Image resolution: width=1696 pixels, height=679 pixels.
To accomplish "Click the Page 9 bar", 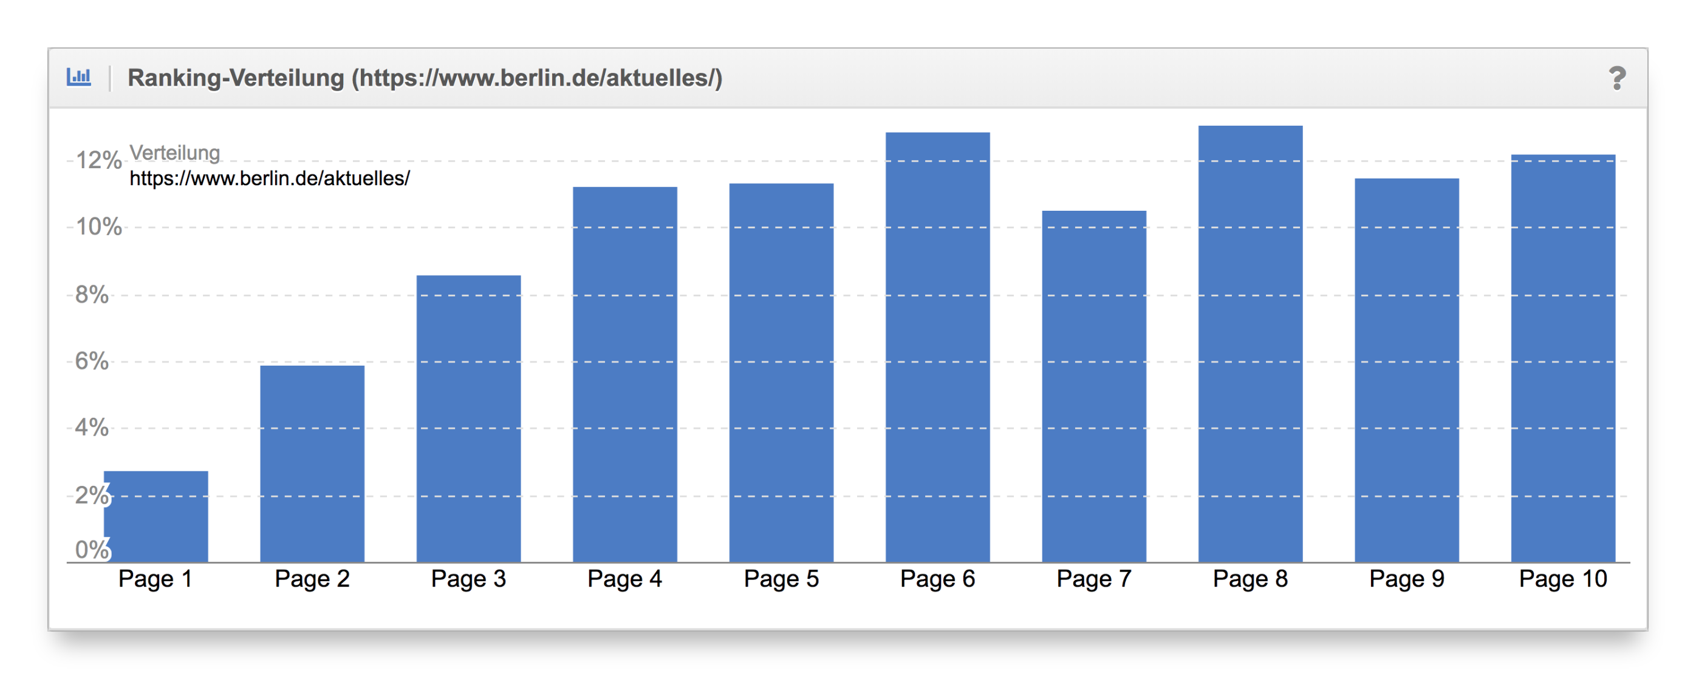I will (1406, 370).
